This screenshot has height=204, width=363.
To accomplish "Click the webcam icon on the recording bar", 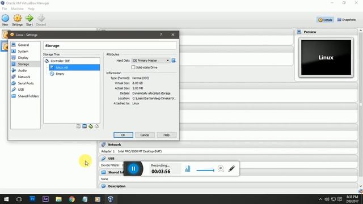I will pyautogui.click(x=221, y=169).
